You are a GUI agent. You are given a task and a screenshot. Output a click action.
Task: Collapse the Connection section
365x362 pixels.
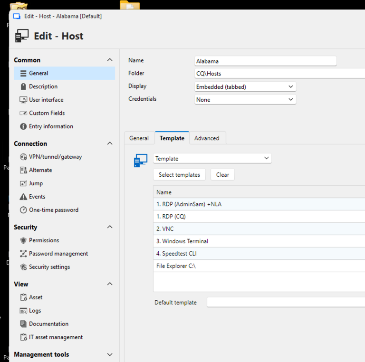[x=110, y=143]
